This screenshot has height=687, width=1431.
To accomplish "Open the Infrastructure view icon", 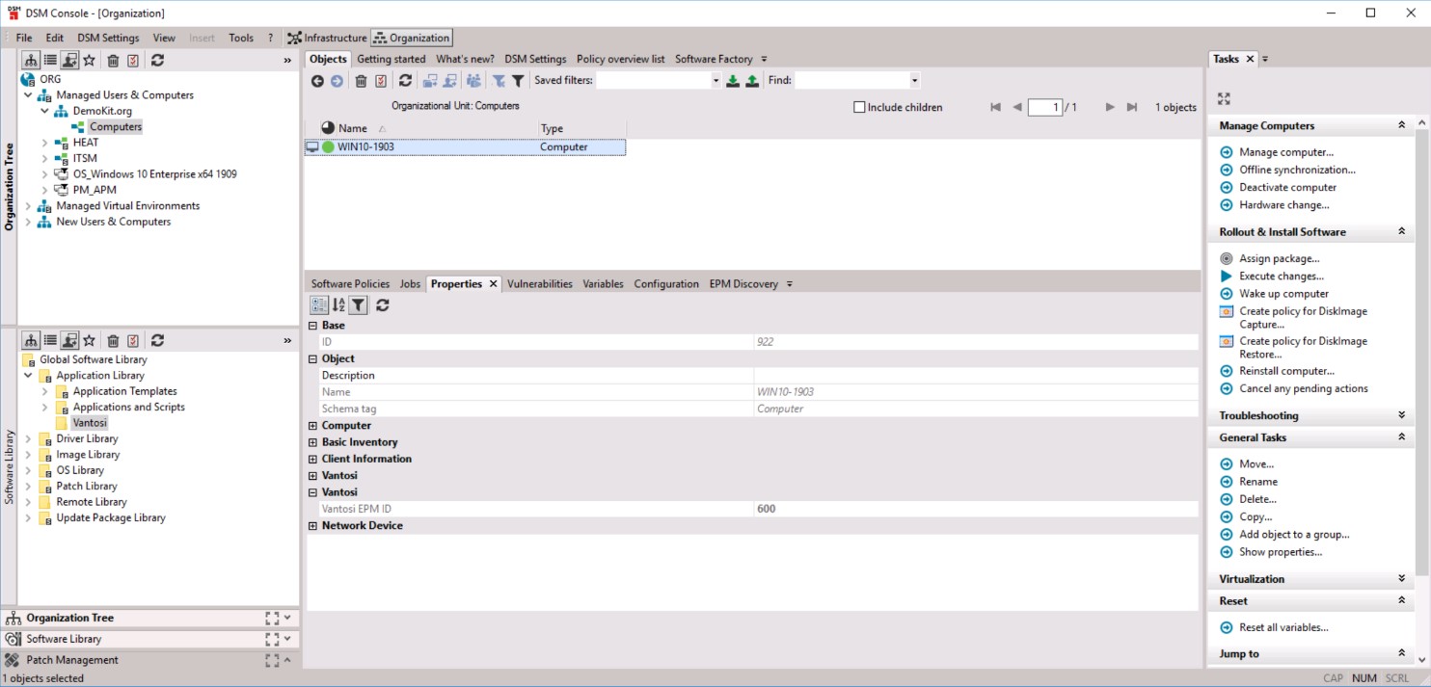I will coord(293,38).
